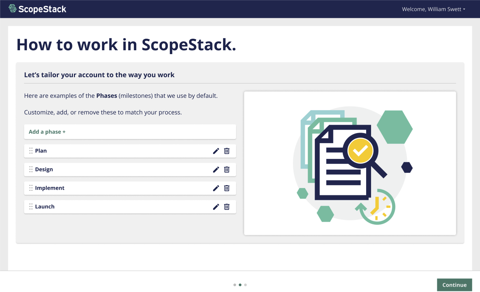Image resolution: width=480 pixels, height=292 pixels.
Task: Delete the Plan phase with trash icon
Action: coord(227,151)
